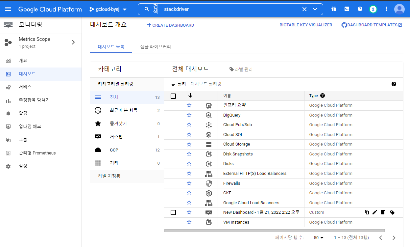410x247 pixels.
Task: Click 라벨 관리 button
Action: point(241,69)
